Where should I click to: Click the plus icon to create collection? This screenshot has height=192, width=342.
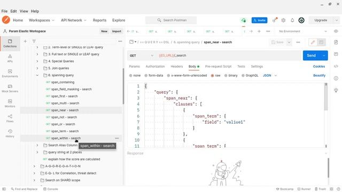(25, 41)
